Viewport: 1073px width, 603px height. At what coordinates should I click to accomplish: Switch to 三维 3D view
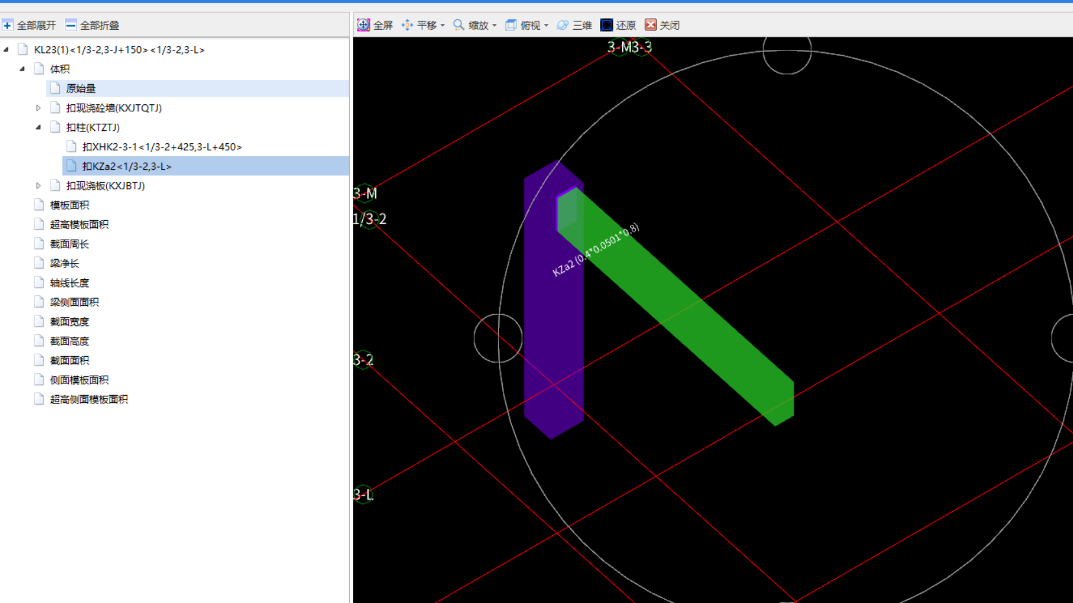coord(574,25)
